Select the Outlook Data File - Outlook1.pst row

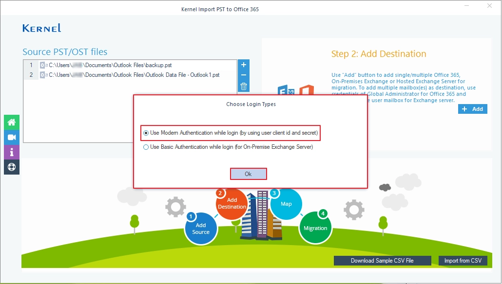130,75
